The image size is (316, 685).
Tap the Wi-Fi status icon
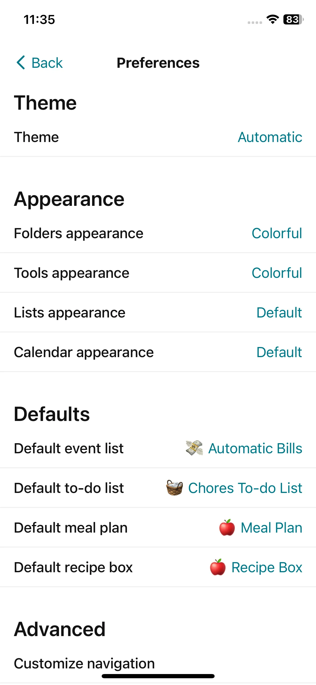(x=272, y=19)
